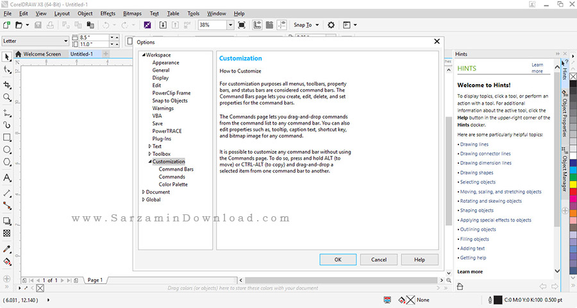Image resolution: width=577 pixels, height=308 pixels.
Task: Select the Drop Shadow tool
Action: coord(6,221)
